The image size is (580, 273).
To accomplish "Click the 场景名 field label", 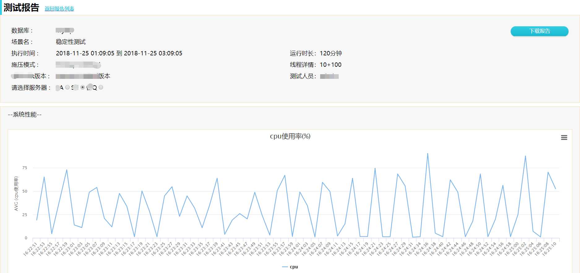I will [x=22, y=42].
